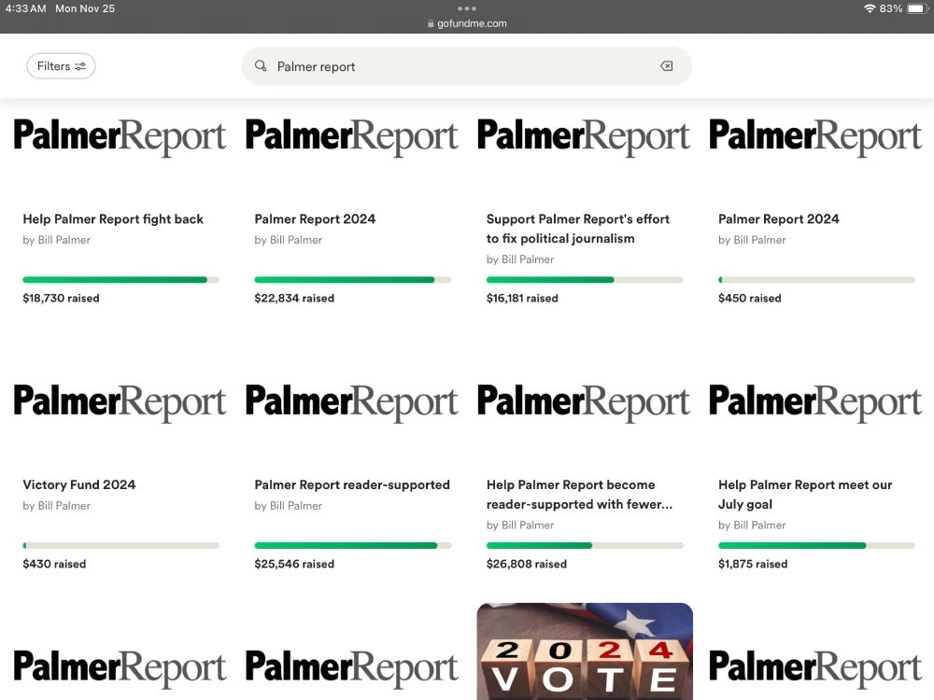The width and height of the screenshot is (934, 700).
Task: Click the search magnifier icon
Action: coord(261,65)
